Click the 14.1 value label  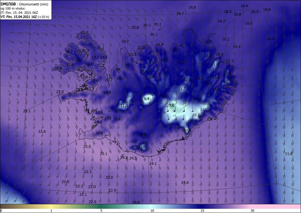coord(200,78)
